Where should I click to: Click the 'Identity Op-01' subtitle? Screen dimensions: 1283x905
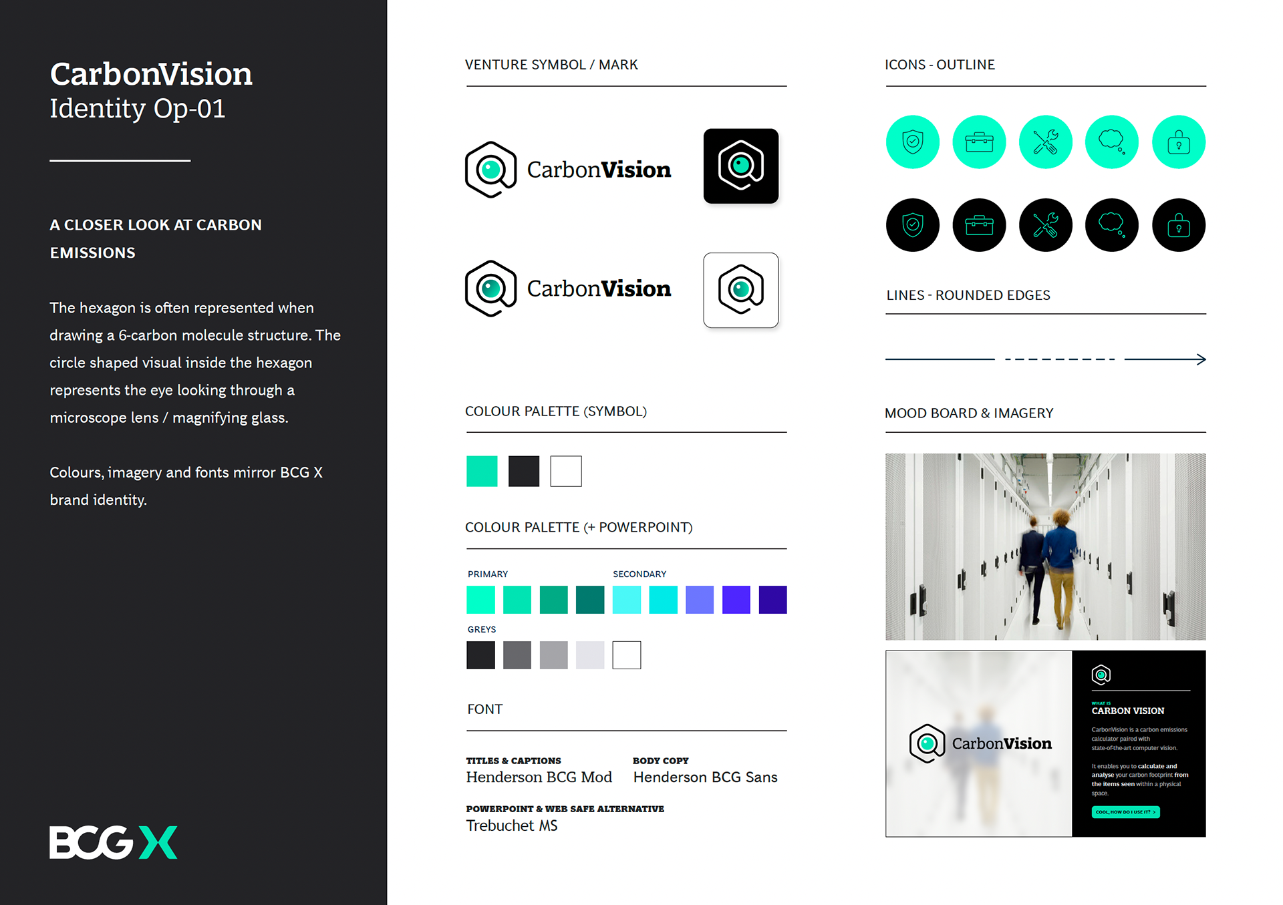[138, 108]
